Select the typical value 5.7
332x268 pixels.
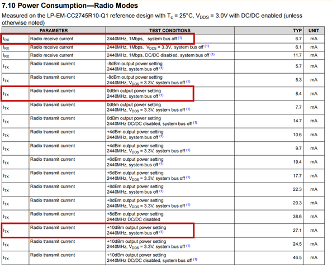(x=298, y=66)
